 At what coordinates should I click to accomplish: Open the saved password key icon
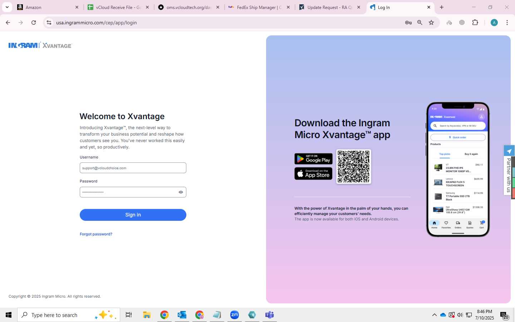coord(408,23)
